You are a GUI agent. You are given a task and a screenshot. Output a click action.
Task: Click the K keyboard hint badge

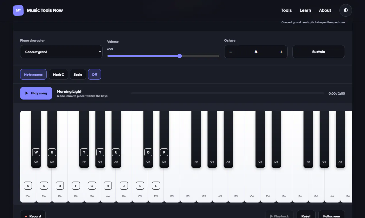coord(140,186)
